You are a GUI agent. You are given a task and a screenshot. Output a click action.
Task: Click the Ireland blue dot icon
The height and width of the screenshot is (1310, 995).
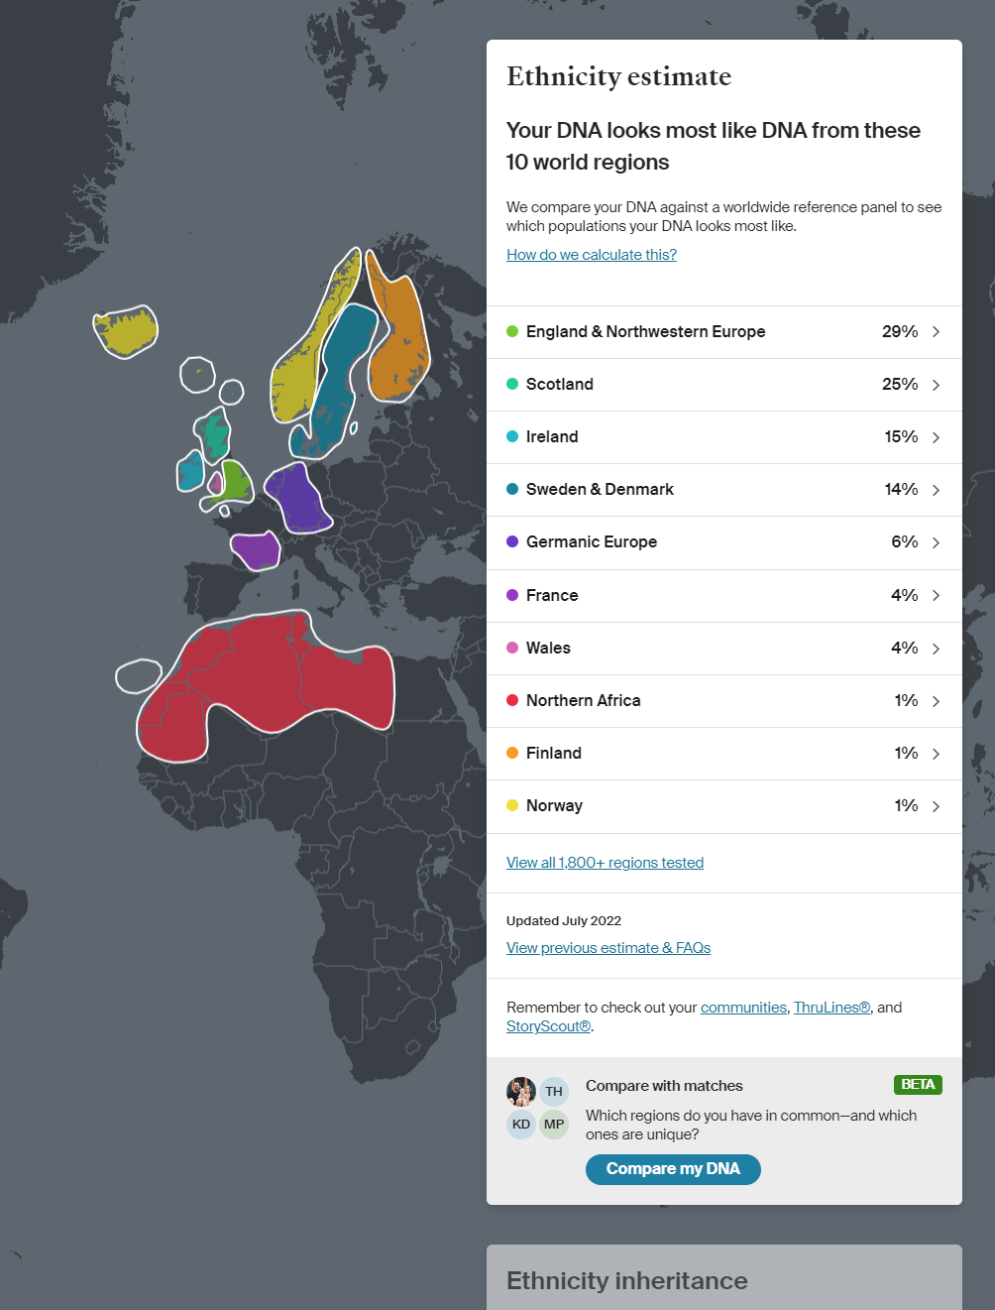tap(512, 436)
